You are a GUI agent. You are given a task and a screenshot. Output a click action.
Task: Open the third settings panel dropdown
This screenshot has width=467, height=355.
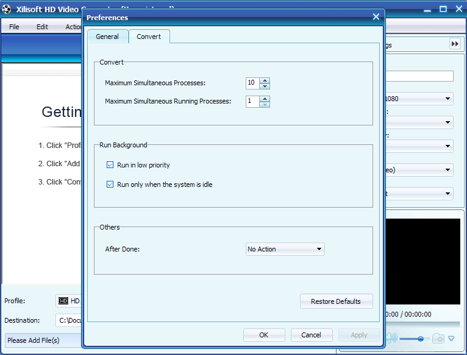tap(419, 146)
